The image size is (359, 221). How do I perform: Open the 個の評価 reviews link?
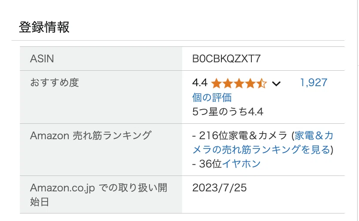pyautogui.click(x=212, y=98)
